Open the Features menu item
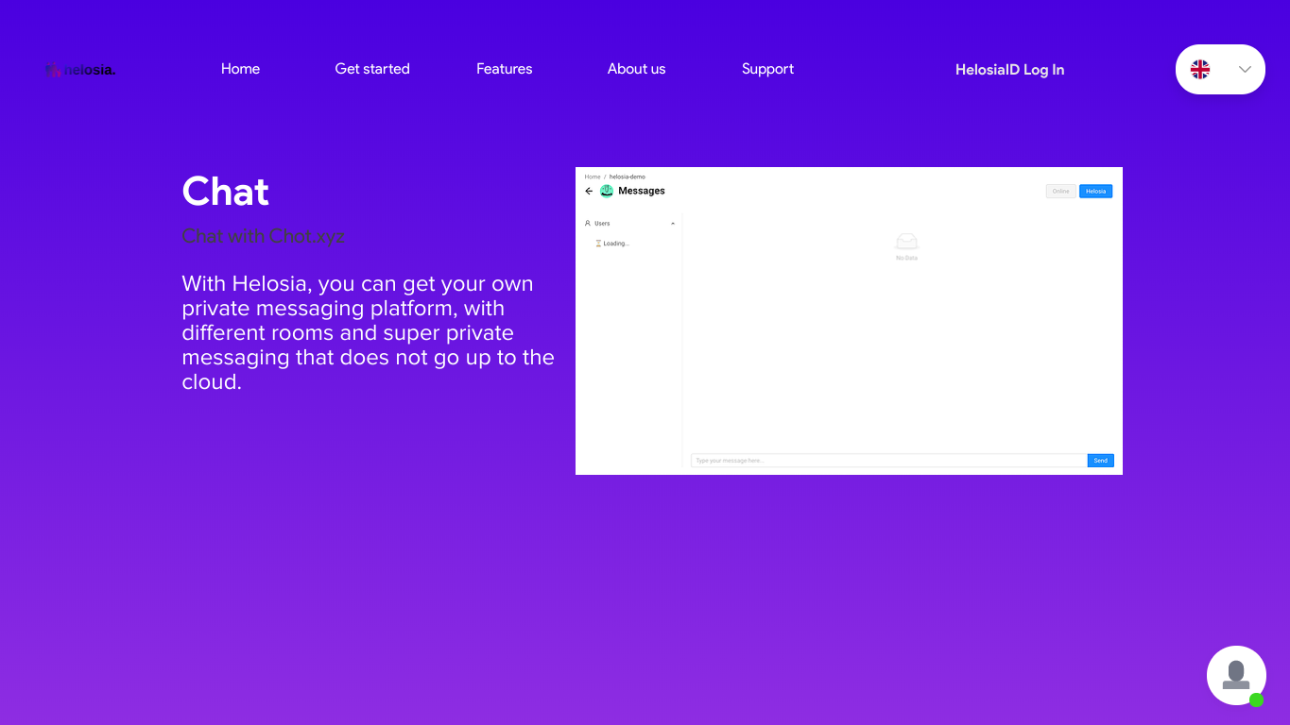The height and width of the screenshot is (725, 1290). coord(504,69)
